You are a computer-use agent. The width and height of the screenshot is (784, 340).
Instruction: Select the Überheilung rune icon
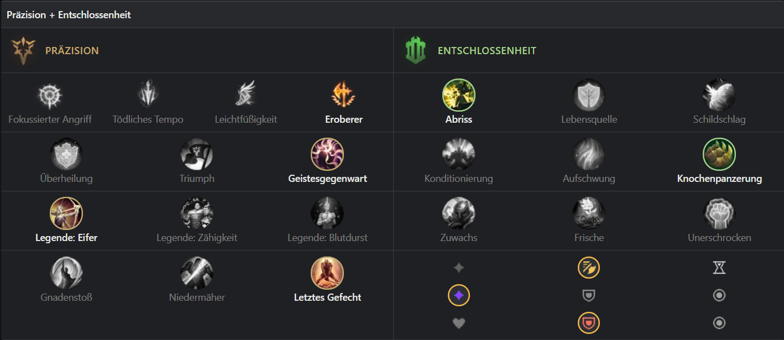(66, 154)
